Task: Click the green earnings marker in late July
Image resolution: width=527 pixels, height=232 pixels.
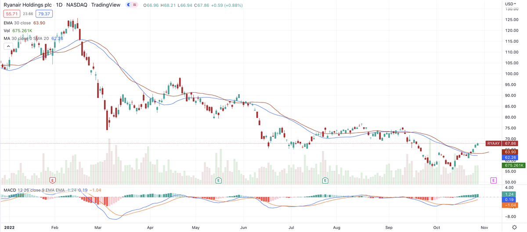Action: pyautogui.click(x=325, y=180)
